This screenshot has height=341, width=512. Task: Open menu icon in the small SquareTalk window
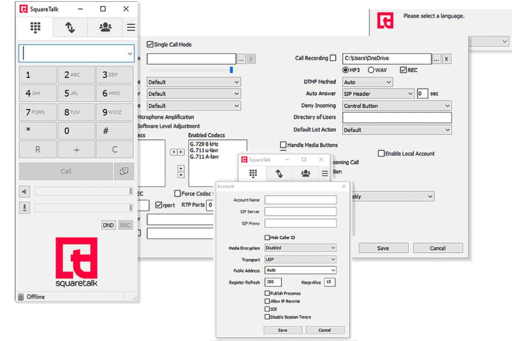(325, 173)
